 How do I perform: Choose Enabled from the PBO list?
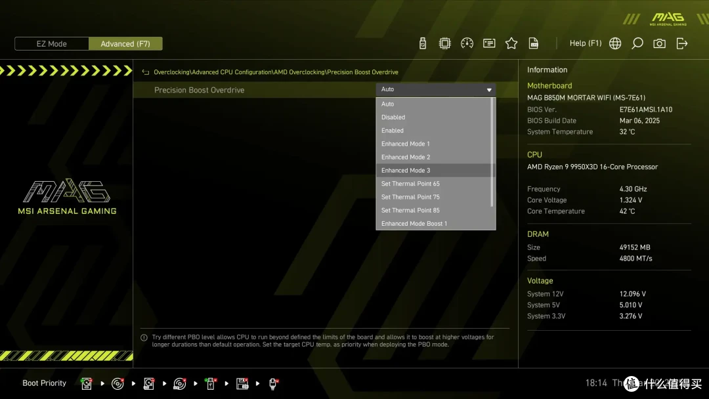[x=435, y=131]
